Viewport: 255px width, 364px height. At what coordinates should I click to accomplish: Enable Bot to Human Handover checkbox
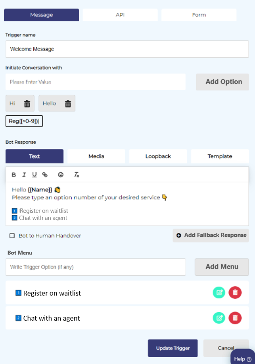click(x=12, y=236)
